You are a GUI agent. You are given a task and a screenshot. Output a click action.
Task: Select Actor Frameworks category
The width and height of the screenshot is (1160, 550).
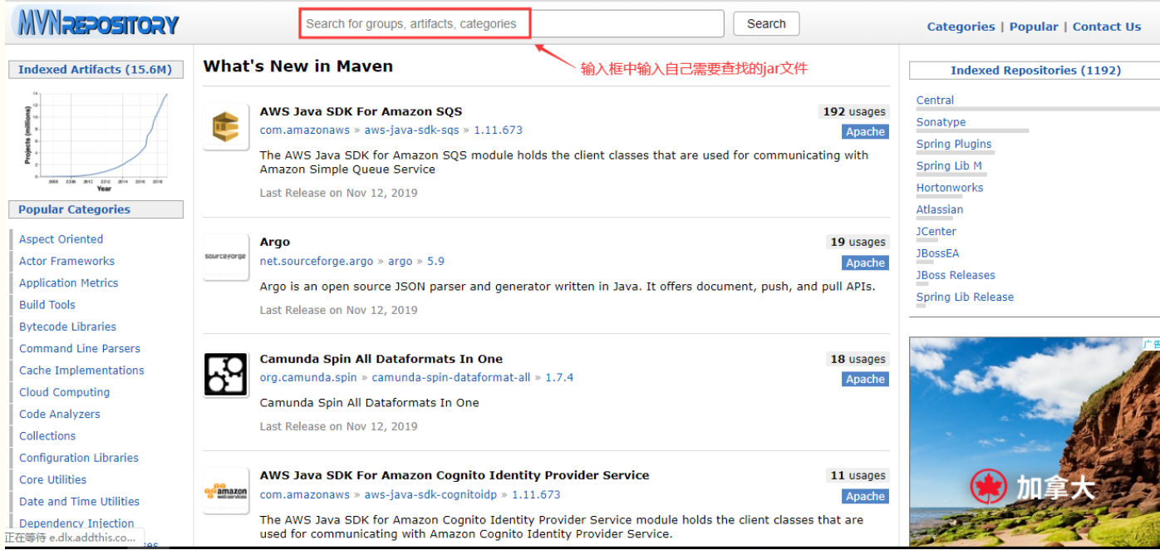(66, 261)
